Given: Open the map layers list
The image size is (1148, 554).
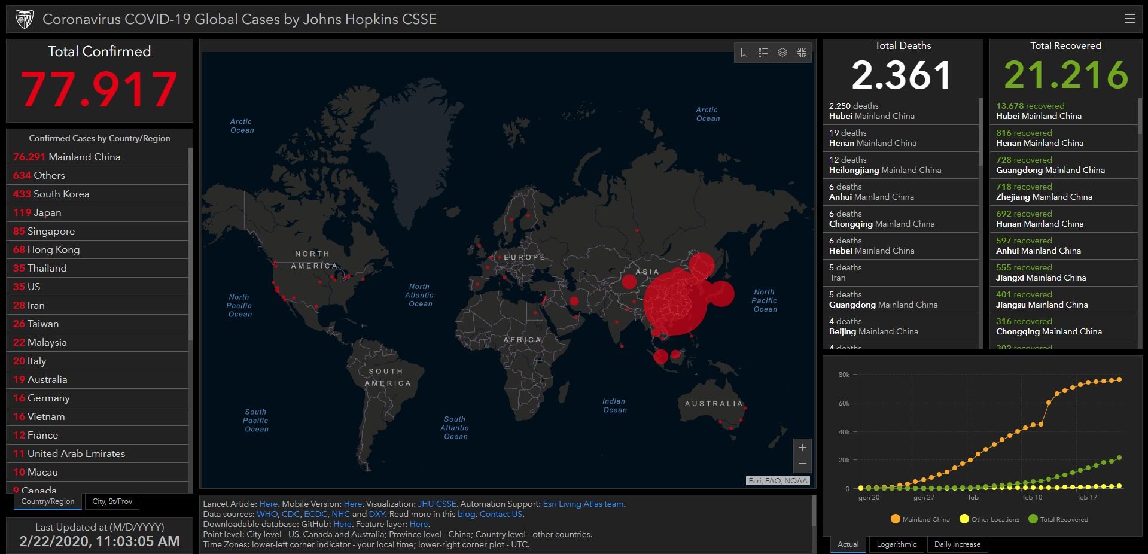Looking at the screenshot, I should point(782,53).
